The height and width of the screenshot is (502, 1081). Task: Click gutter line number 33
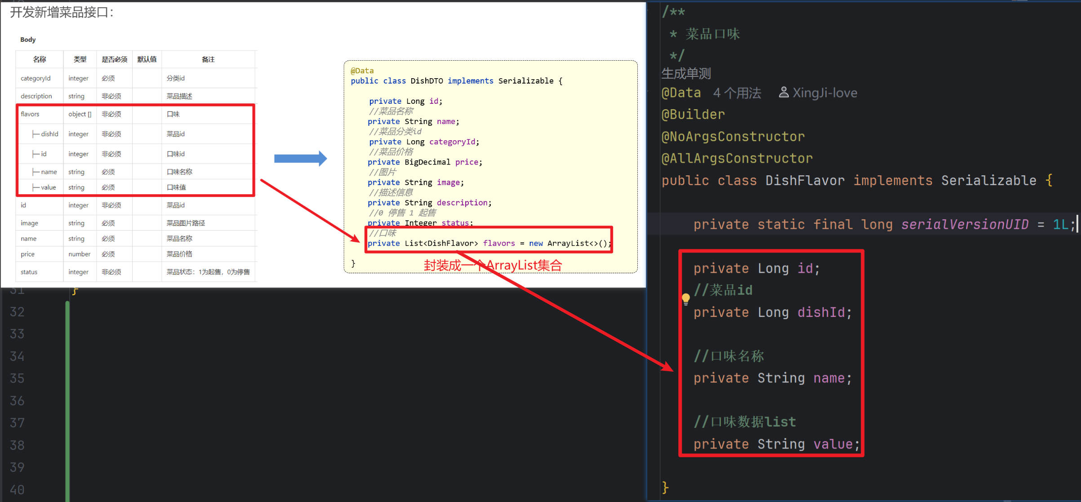pos(17,334)
